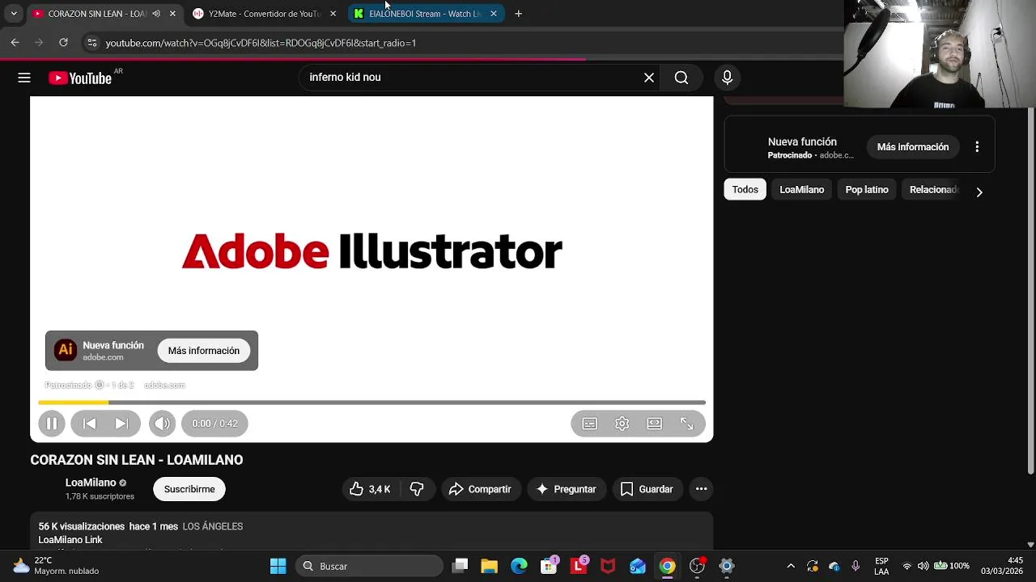Viewport: 1036px width, 582px height.
Task: Open more actions ellipsis beside Guardar
Action: (x=702, y=489)
